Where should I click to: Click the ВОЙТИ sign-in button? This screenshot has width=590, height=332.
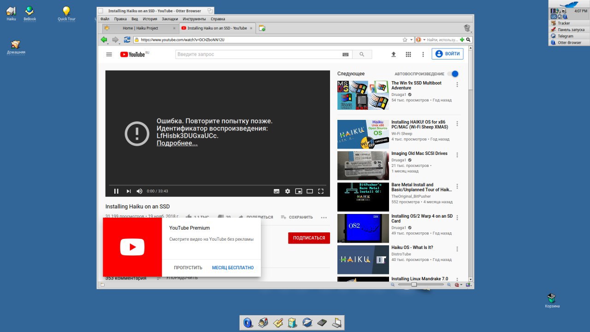(x=448, y=54)
